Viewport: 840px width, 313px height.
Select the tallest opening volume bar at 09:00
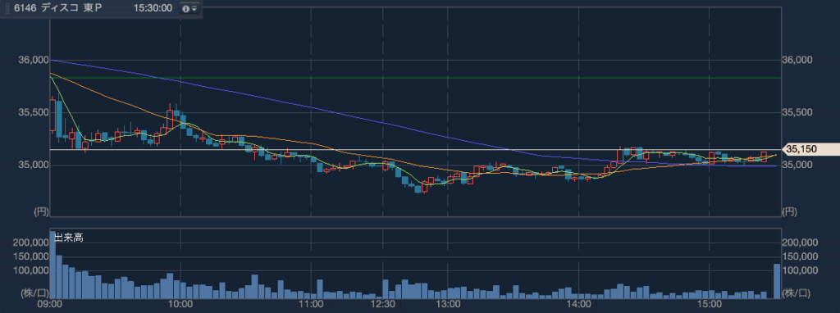tap(53, 265)
